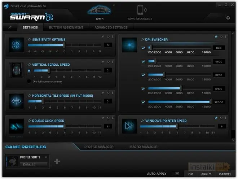This screenshot has width=238, height=179.
Task: Reset Sensitivity Options to default
Action: click(x=108, y=36)
